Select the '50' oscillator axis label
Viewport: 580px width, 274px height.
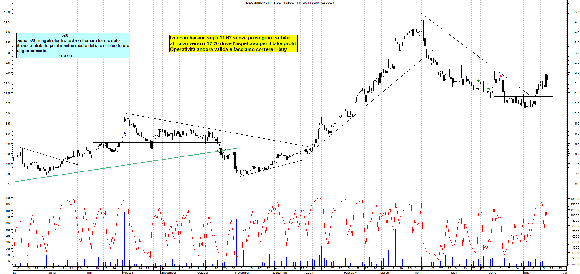click(8, 230)
